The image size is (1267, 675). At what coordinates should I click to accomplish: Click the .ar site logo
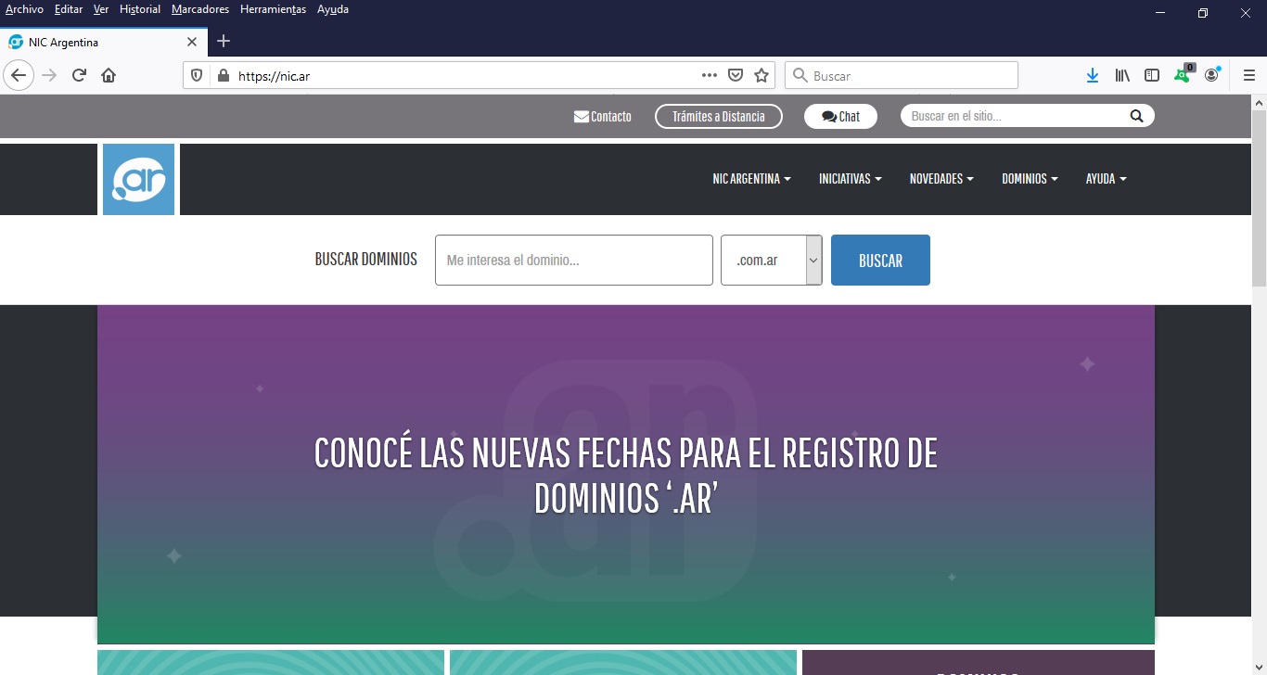click(x=138, y=179)
